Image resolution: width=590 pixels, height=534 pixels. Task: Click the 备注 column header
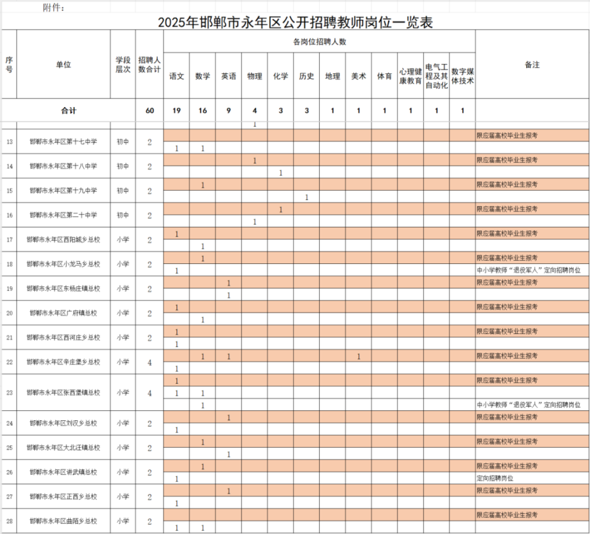tap(532, 65)
